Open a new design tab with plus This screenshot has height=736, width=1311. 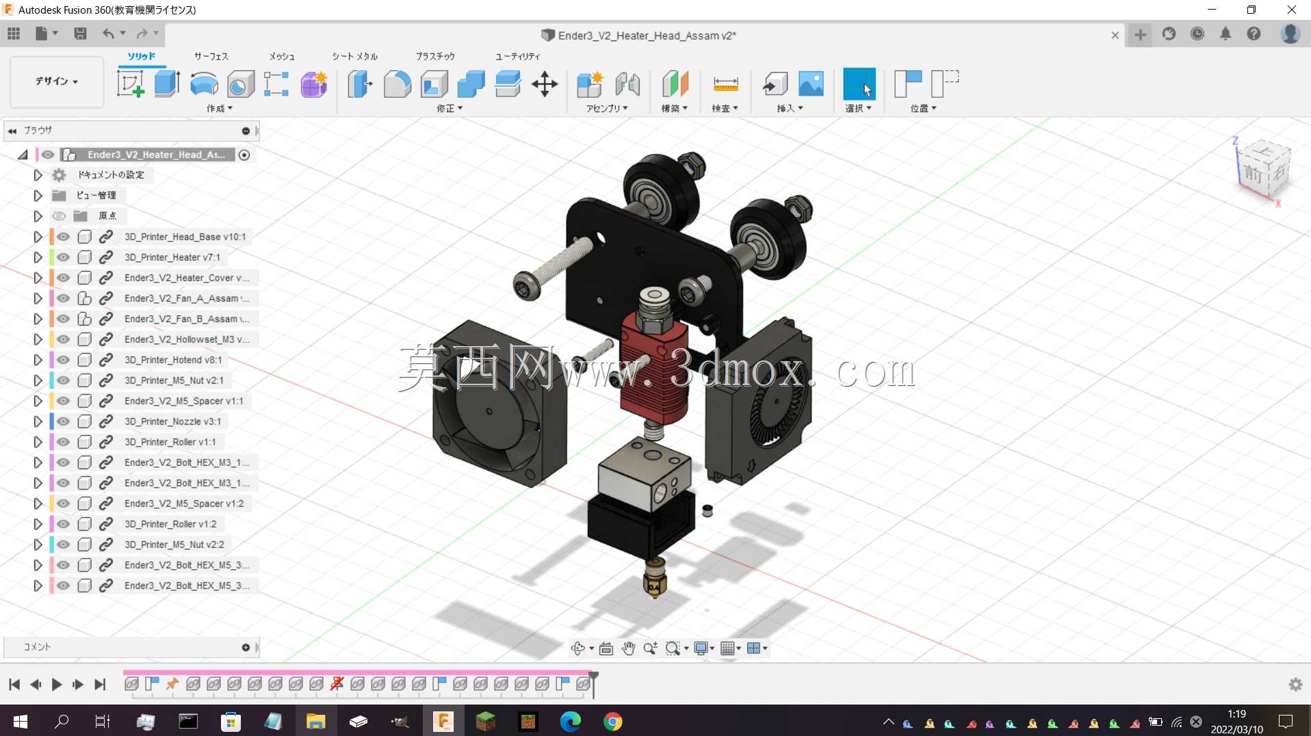click(x=1140, y=34)
